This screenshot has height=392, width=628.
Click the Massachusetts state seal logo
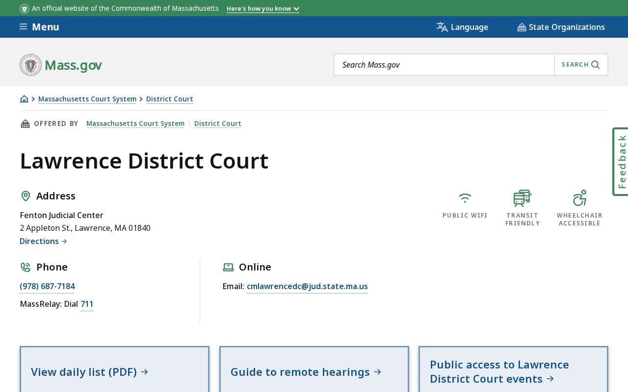click(30, 65)
